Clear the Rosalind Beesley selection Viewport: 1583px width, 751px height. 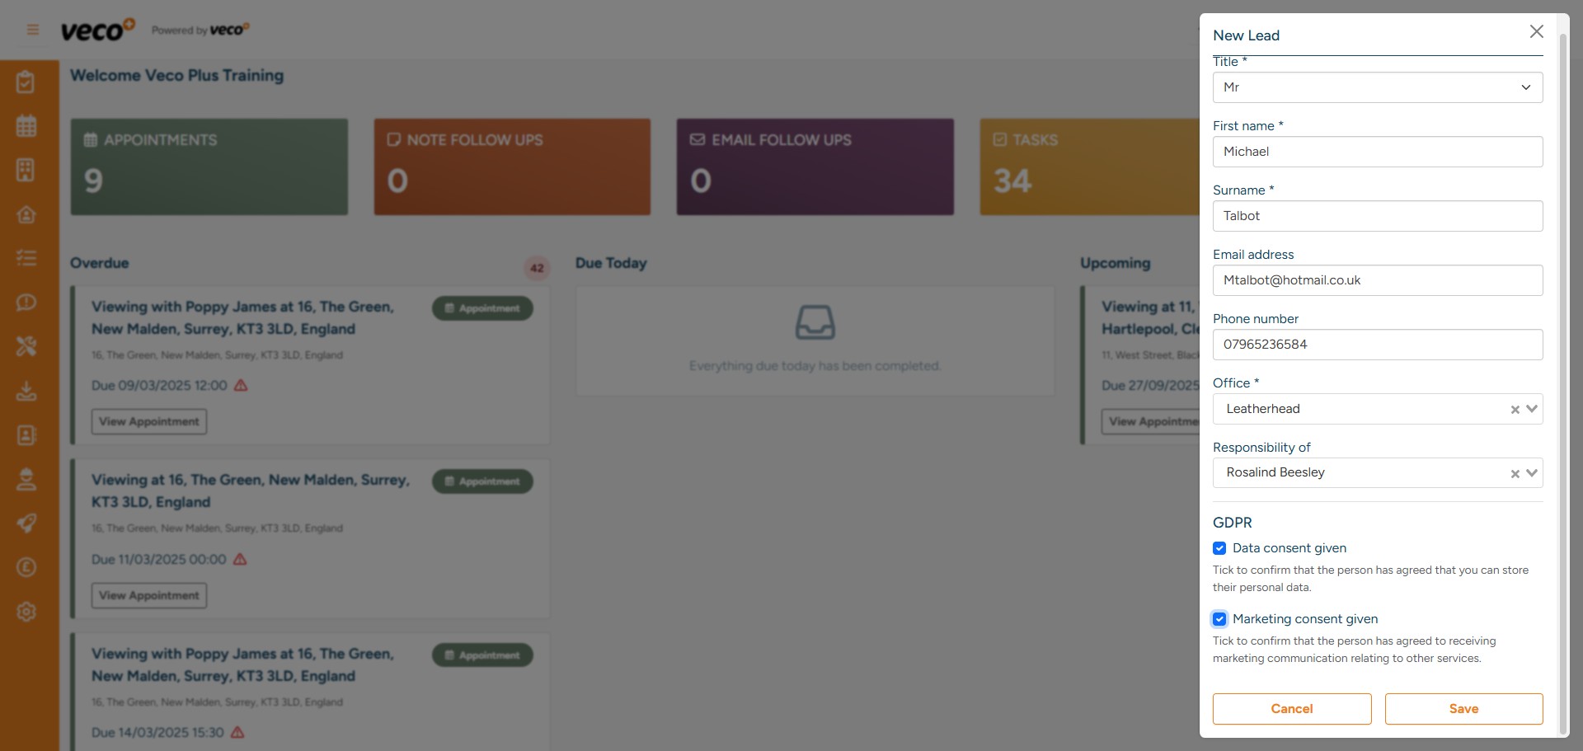click(x=1515, y=474)
